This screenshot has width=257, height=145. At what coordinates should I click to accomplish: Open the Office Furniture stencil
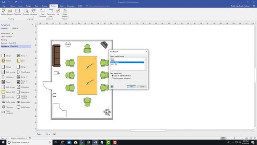point(6,37)
